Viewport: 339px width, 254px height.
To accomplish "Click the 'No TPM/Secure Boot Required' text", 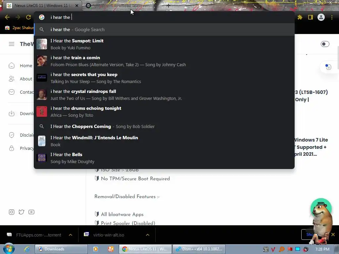I will point(135,179).
